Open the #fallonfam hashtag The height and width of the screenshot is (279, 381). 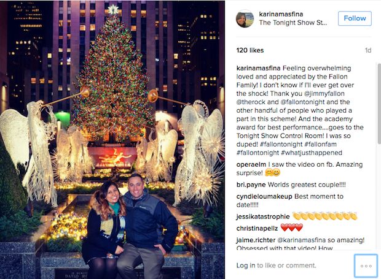320,144
